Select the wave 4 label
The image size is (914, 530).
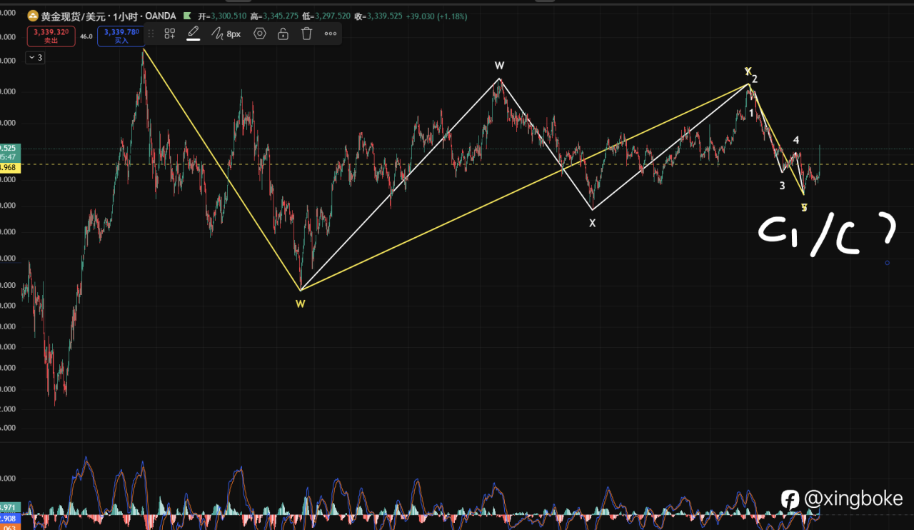point(796,140)
